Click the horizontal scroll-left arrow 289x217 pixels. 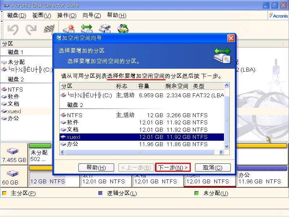62,152
